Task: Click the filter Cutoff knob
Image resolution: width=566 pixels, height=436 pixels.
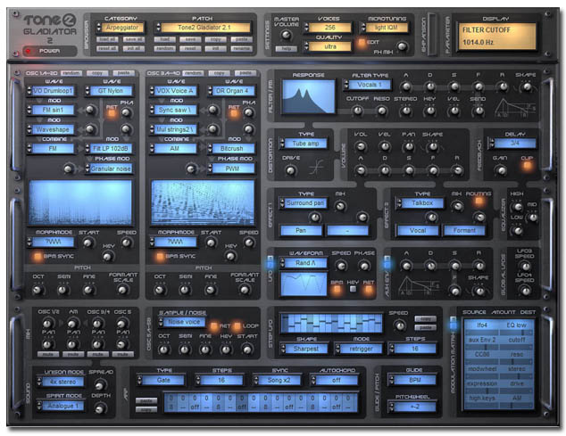Action: click(357, 111)
